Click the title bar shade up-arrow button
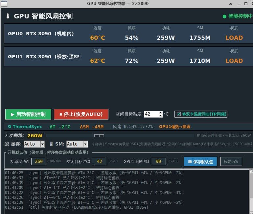This screenshot has width=253, height=214. click(231, 4)
